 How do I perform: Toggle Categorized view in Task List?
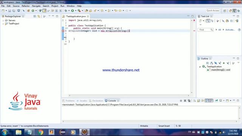[208, 21]
